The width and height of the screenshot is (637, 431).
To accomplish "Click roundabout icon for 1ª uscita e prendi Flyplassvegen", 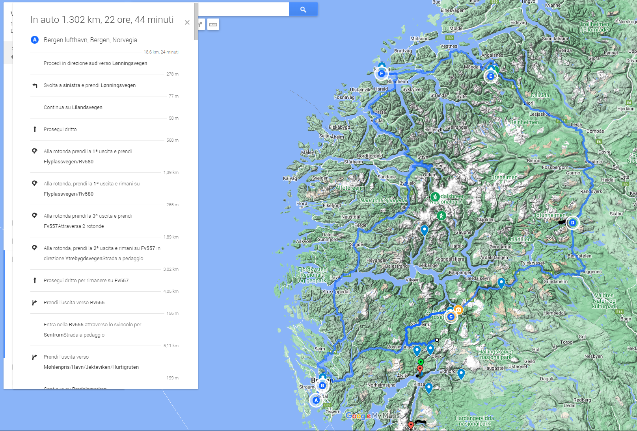I will tap(35, 151).
